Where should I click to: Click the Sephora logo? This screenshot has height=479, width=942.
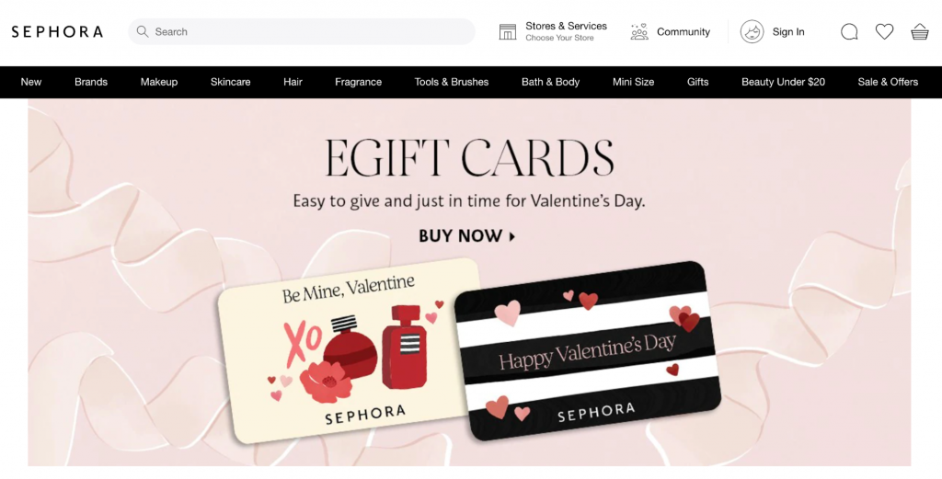[x=57, y=32]
